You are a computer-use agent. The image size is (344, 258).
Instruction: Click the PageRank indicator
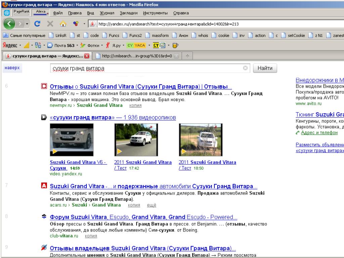click(x=21, y=12)
